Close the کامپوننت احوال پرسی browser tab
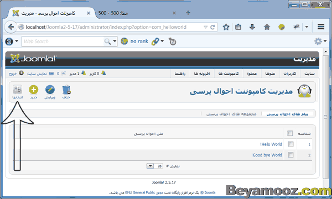Screen dimensions: 332x199 tap(89, 13)
